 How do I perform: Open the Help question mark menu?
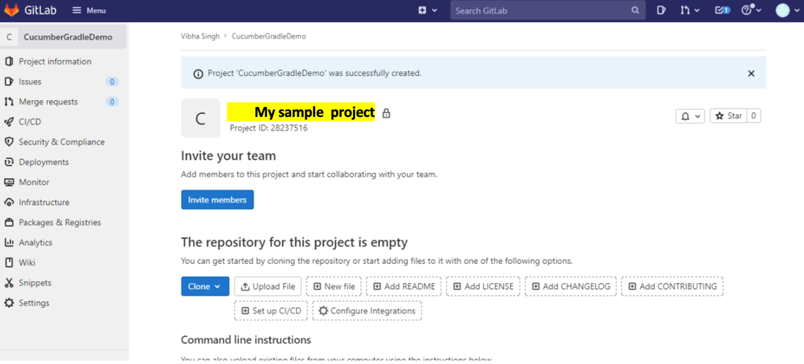tap(751, 10)
